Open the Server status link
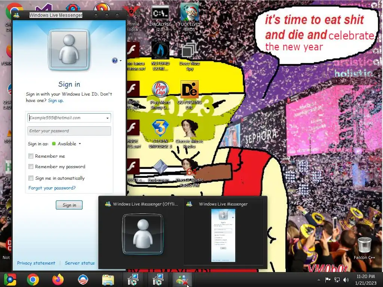This screenshot has height=287, width=383. pos(80,263)
